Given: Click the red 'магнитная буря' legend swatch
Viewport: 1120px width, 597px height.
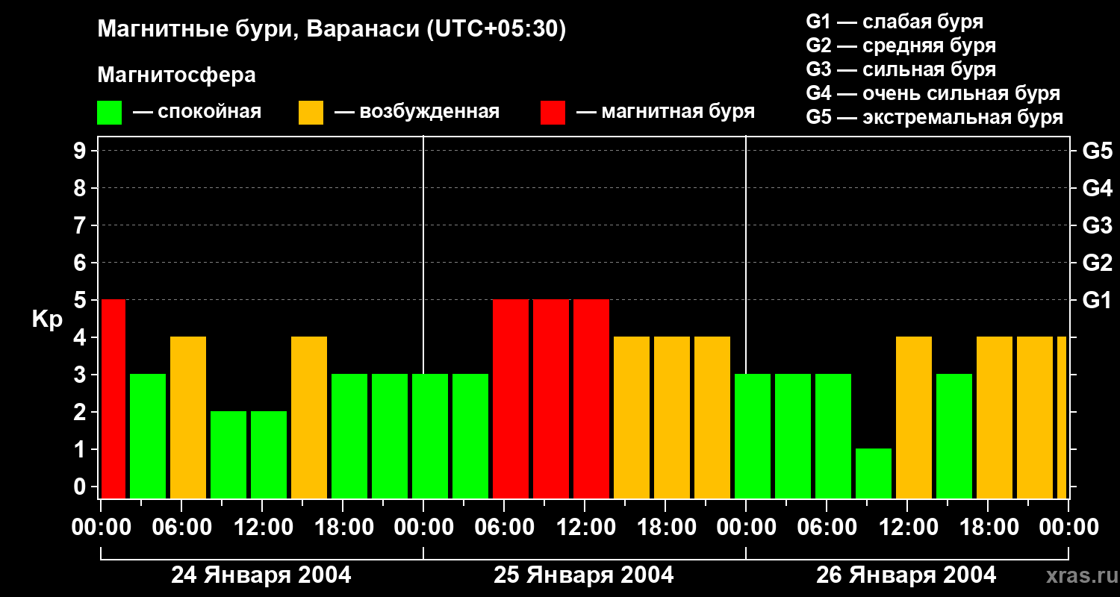Looking at the screenshot, I should [553, 113].
